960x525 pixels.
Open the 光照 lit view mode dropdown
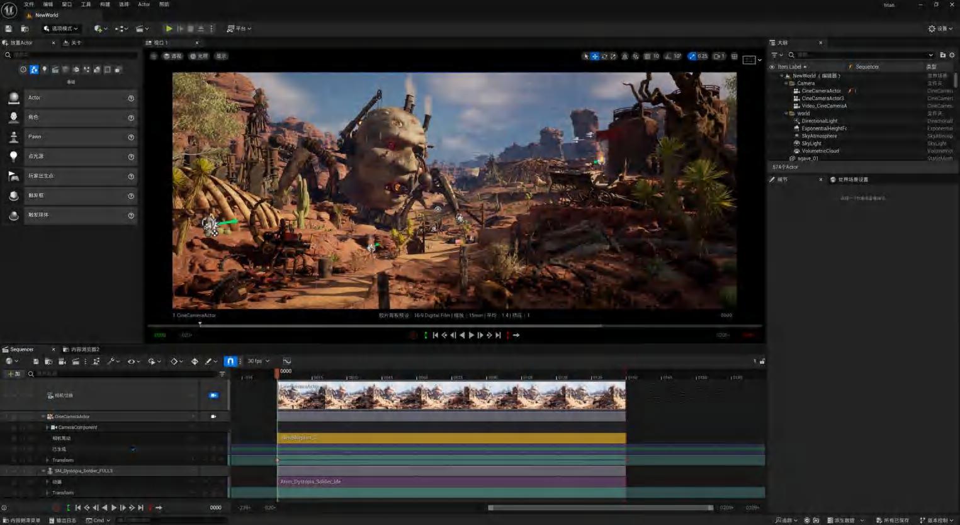pyautogui.click(x=199, y=56)
